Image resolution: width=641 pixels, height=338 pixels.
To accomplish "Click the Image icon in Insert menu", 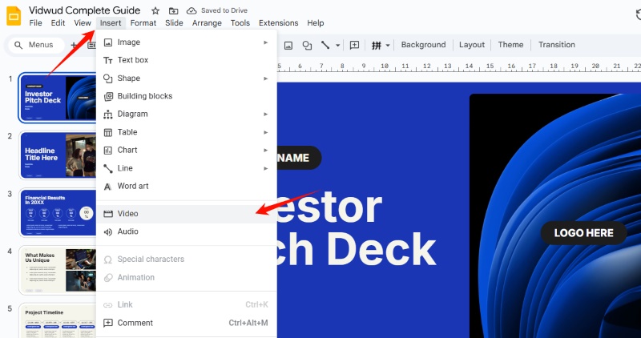I will pos(108,42).
